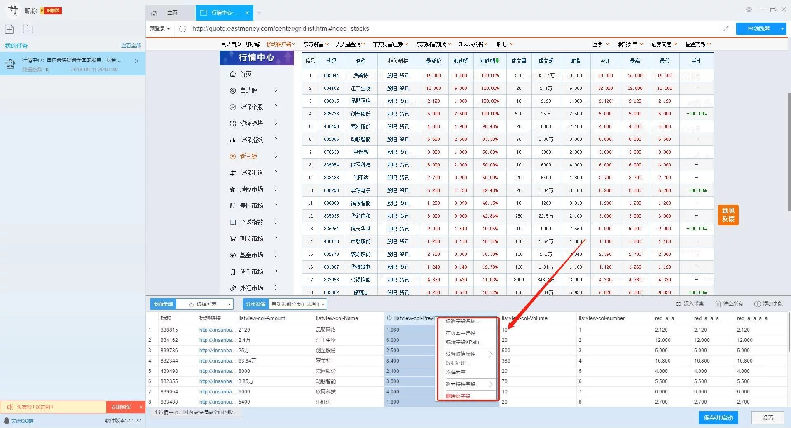Close the 买套餐 promotion banner

[141, 407]
